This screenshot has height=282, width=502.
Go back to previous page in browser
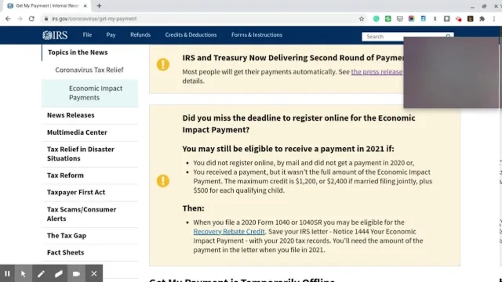click(x=8, y=18)
